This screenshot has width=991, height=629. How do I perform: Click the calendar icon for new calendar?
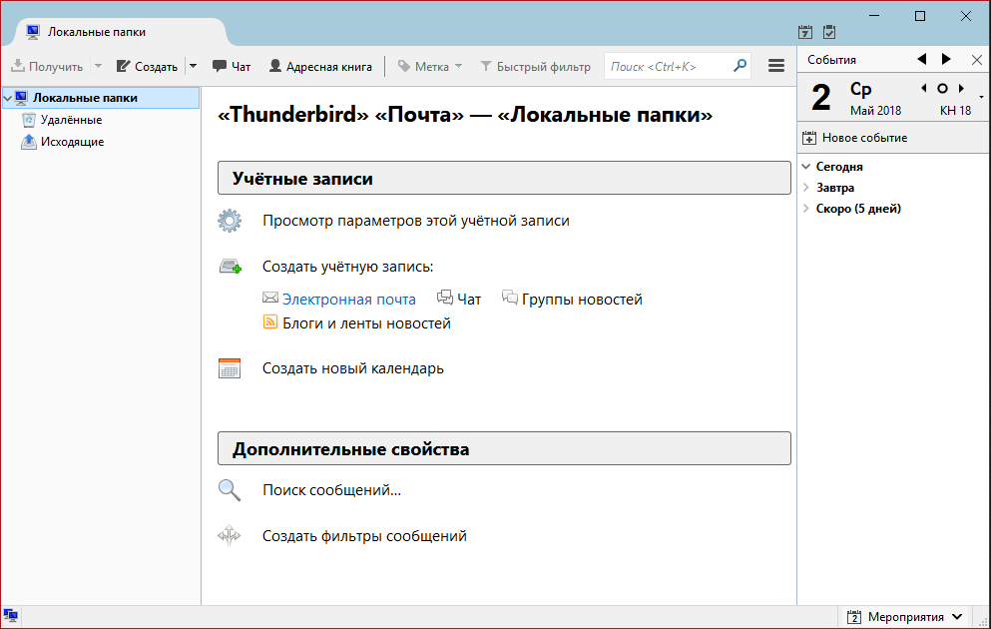[x=230, y=368]
